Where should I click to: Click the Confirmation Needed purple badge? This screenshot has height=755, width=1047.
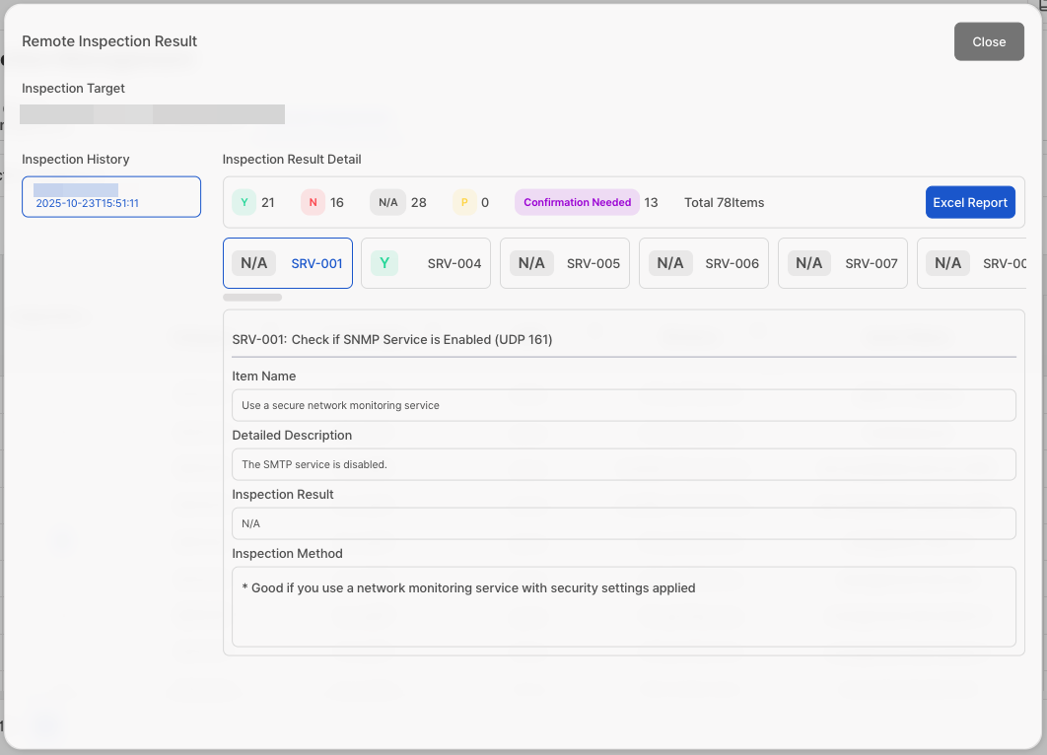point(577,202)
